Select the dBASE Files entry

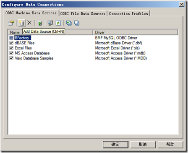(25, 43)
